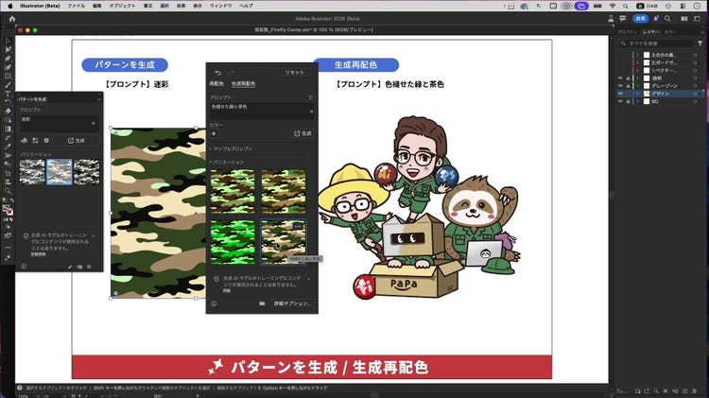
Task: Select the Zoom tool in the toolbar
Action: 8,190
